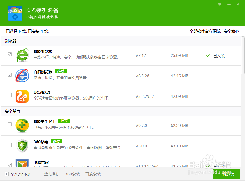Click the 百度浏览器 blue e icon
This screenshot has width=245, height=181.
22,76
